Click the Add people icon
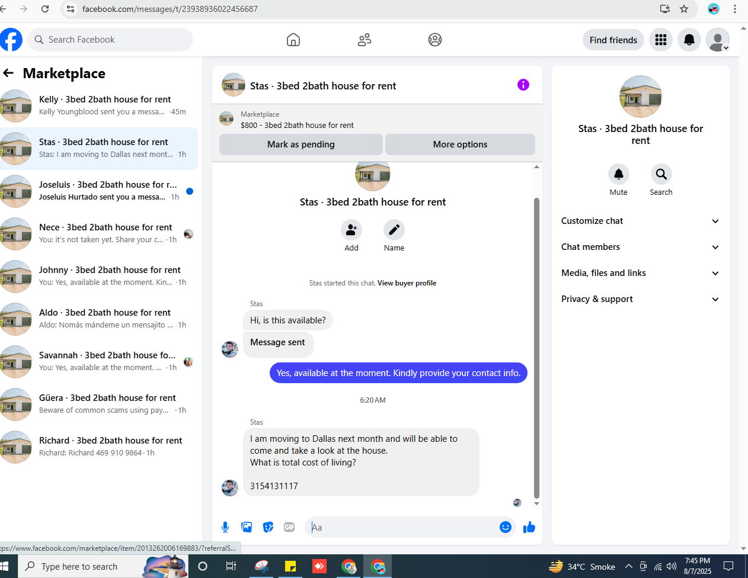The height and width of the screenshot is (578, 748). tap(351, 230)
